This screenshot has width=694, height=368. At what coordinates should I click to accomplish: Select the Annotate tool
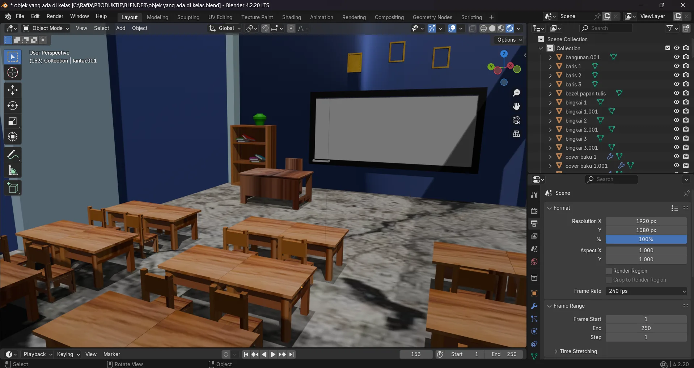pos(13,155)
